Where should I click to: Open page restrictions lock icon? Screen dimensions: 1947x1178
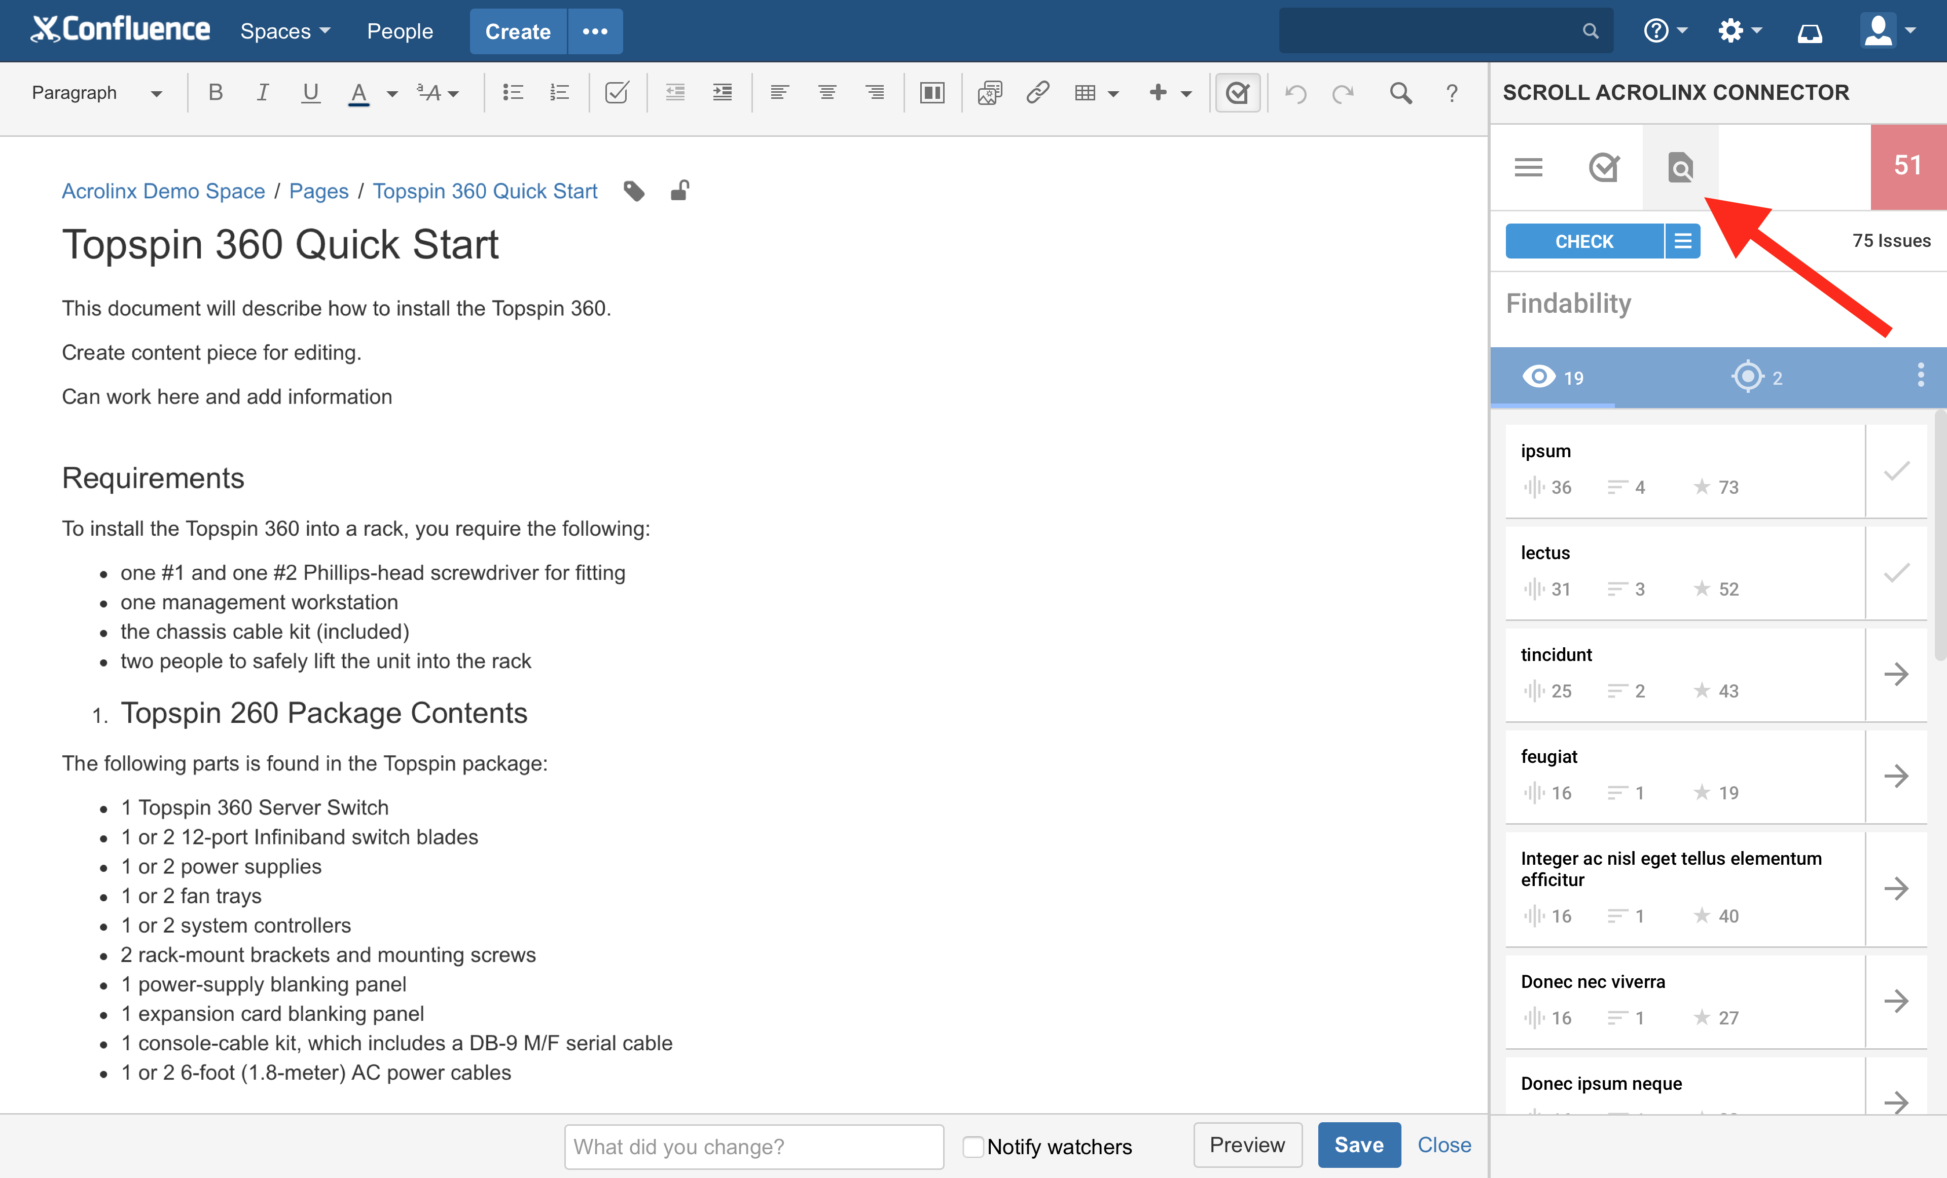[680, 191]
